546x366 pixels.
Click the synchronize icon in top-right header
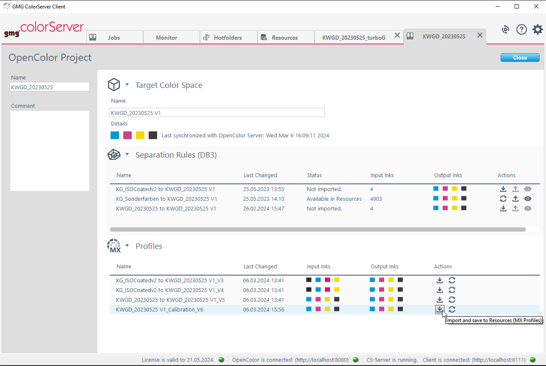[x=505, y=29]
